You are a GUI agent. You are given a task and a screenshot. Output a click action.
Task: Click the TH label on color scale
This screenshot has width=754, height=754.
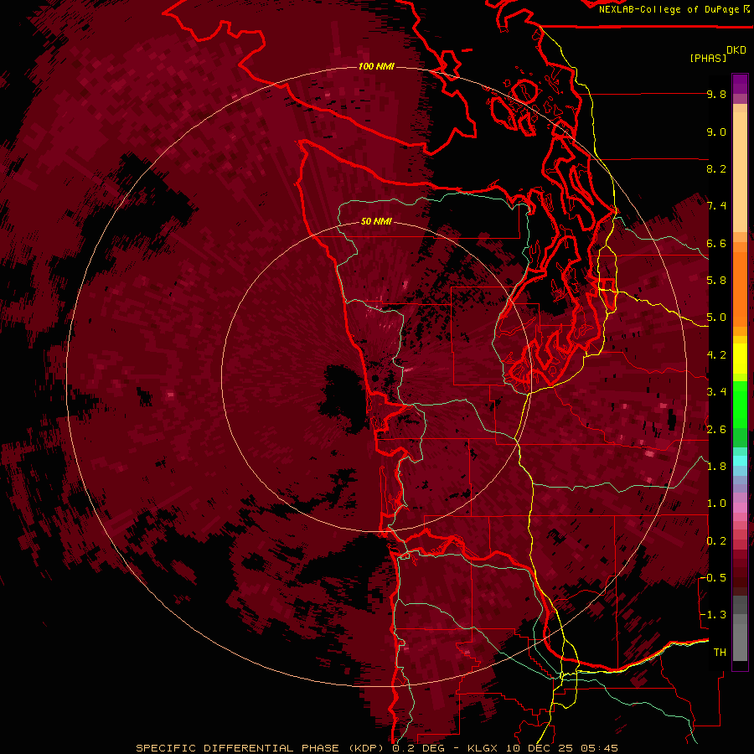[x=720, y=653]
